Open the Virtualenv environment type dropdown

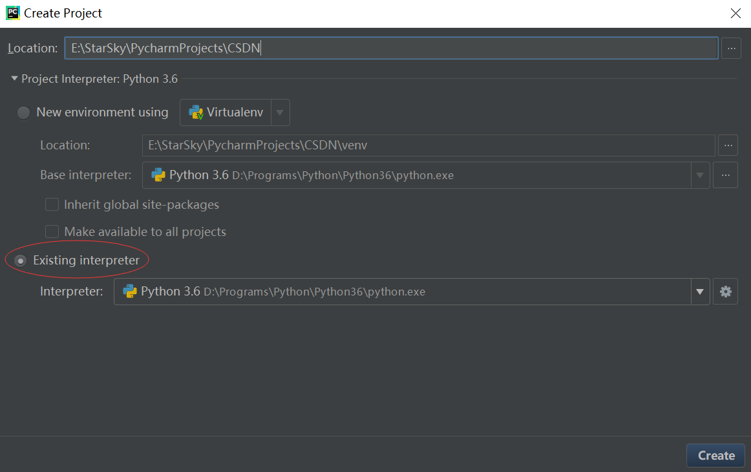(280, 113)
